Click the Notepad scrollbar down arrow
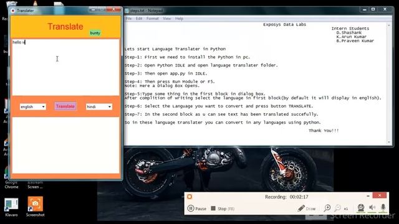This screenshot has height=224, width=399. click(x=389, y=142)
